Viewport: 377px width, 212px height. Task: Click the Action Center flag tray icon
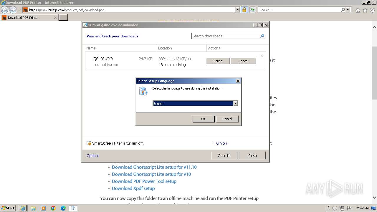pos(349,208)
